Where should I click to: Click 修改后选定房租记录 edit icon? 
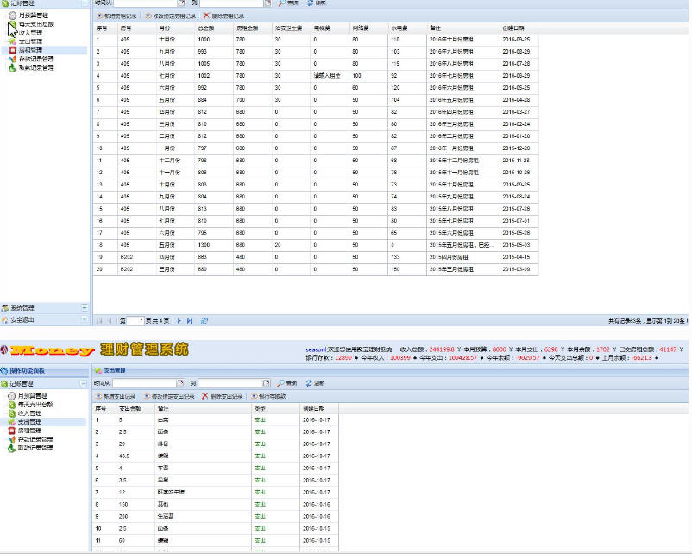coord(148,16)
